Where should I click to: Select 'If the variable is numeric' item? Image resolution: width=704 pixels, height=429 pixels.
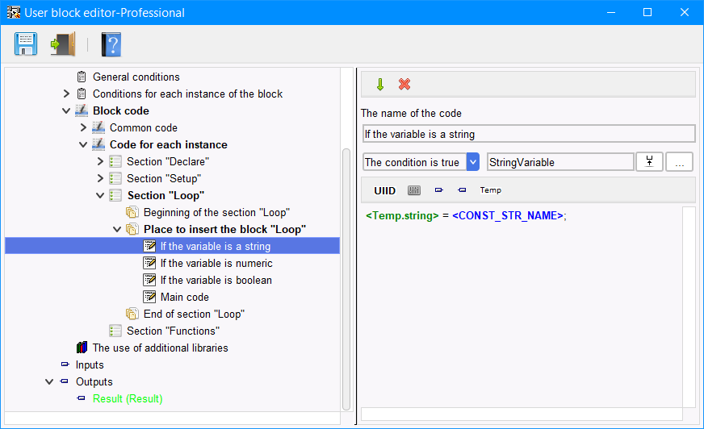click(x=216, y=263)
